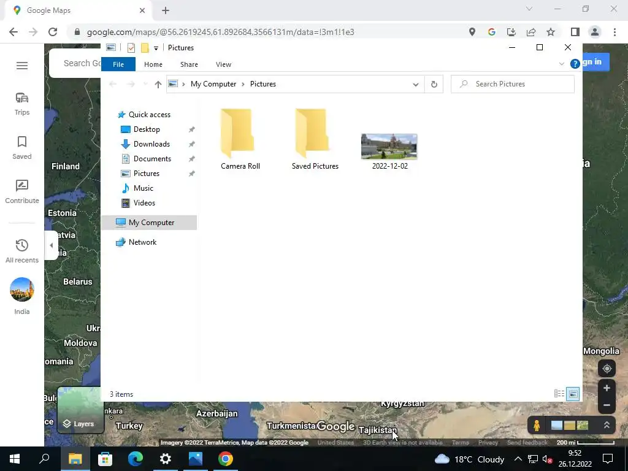Zoom in on the map
Image resolution: width=628 pixels, height=471 pixels.
pos(607,388)
